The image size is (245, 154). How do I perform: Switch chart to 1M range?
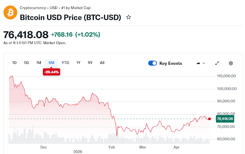tap(39, 63)
